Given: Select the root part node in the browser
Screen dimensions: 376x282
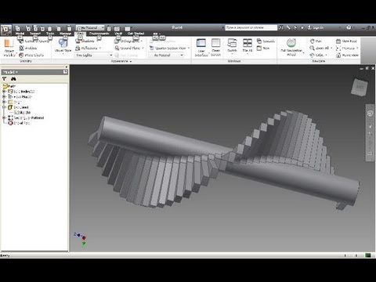Looking at the screenshot, I should pos(9,86).
